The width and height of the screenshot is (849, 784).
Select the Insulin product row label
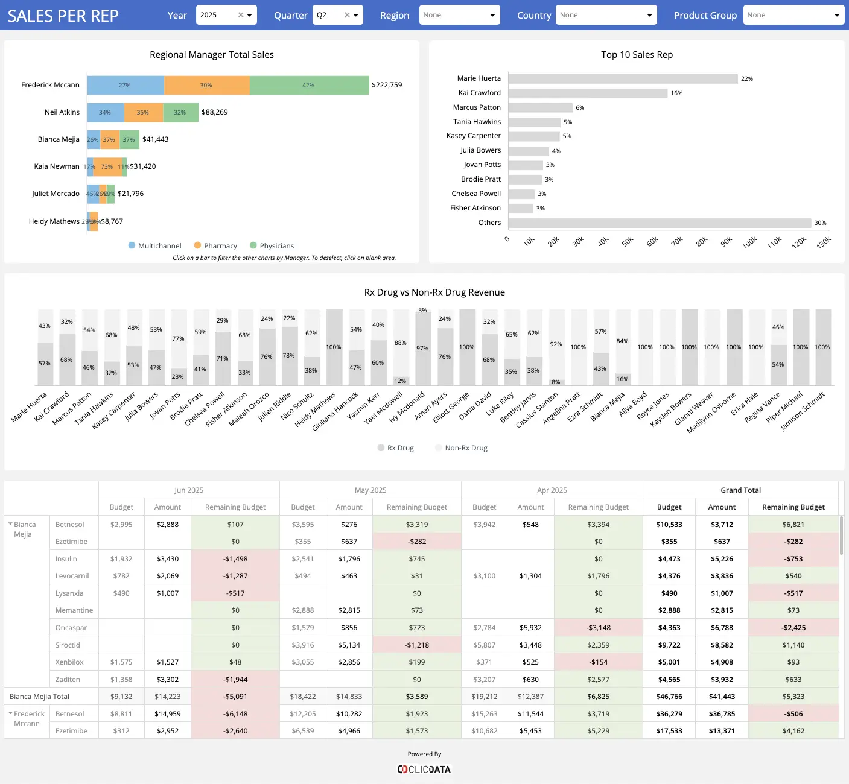coord(66,558)
